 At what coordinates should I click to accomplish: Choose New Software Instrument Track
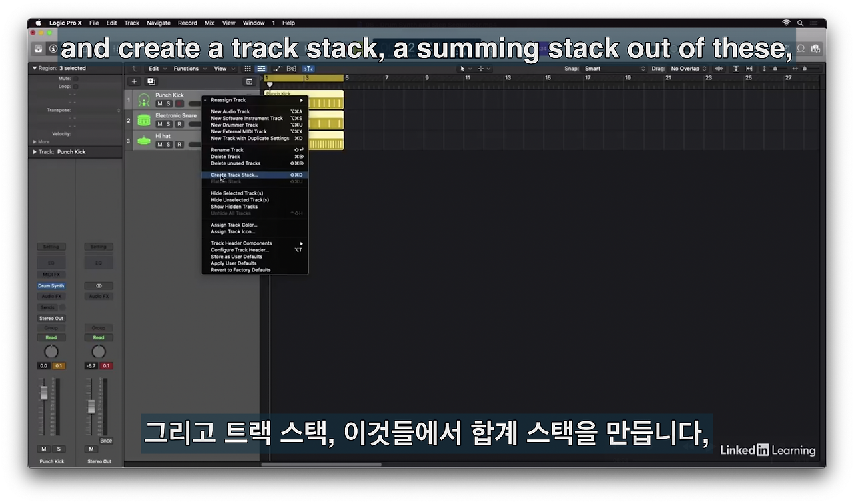click(x=255, y=118)
